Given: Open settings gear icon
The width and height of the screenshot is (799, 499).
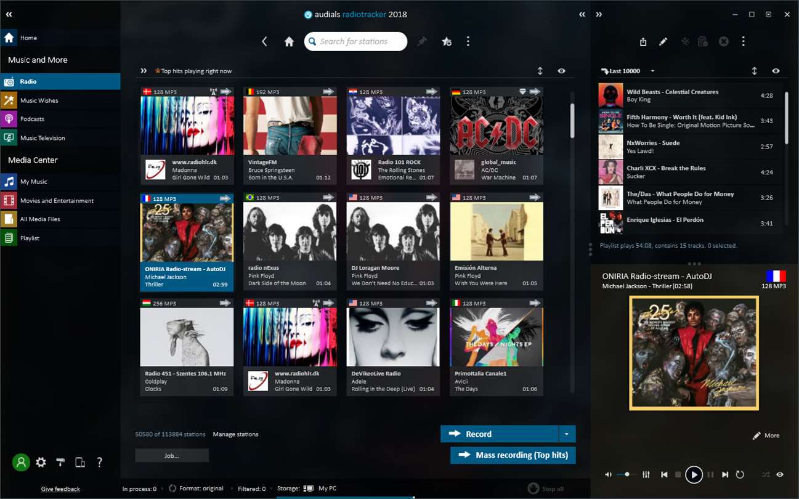Looking at the screenshot, I should (41, 462).
